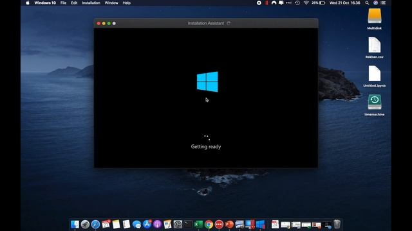Image resolution: width=412 pixels, height=231 pixels.
Task: Open the Edit menu
Action: pos(74,3)
